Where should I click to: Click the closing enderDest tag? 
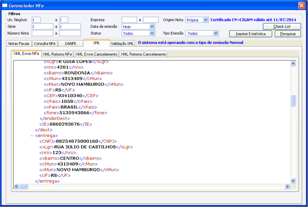click(55, 119)
